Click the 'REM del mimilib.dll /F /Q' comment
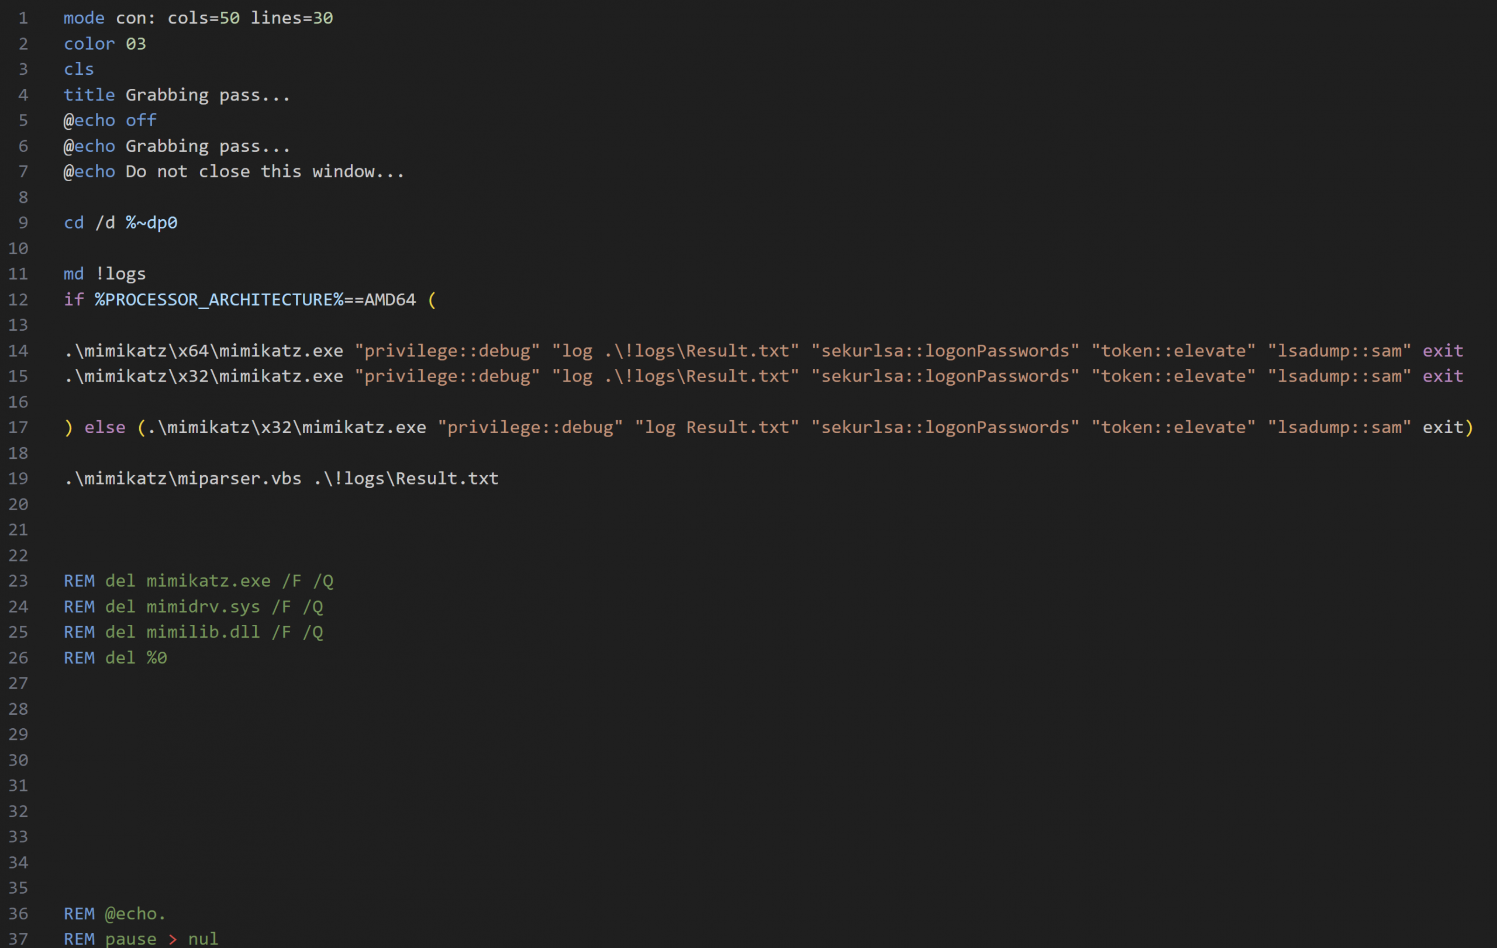1497x948 pixels. pos(194,632)
